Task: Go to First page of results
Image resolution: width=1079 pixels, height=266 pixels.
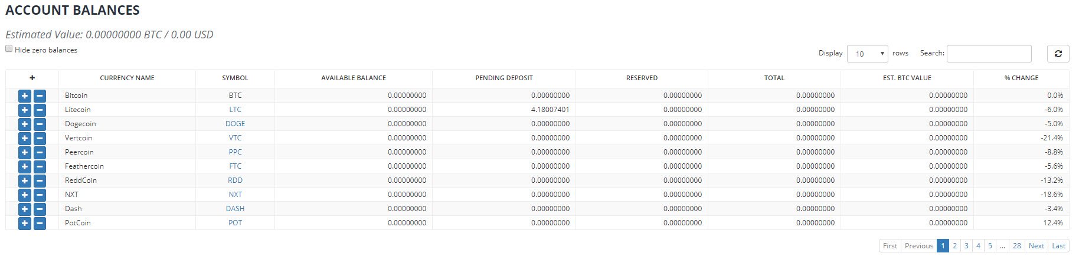Action: [x=890, y=246]
